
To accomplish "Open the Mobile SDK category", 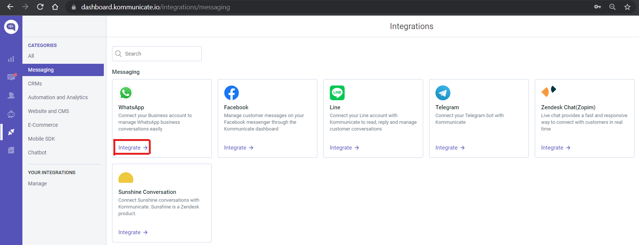I will coord(41,139).
